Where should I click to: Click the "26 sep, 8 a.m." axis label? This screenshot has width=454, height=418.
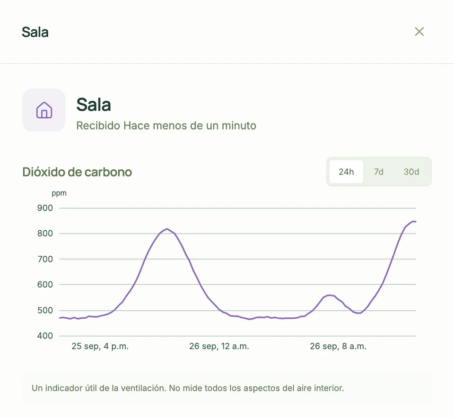(338, 346)
